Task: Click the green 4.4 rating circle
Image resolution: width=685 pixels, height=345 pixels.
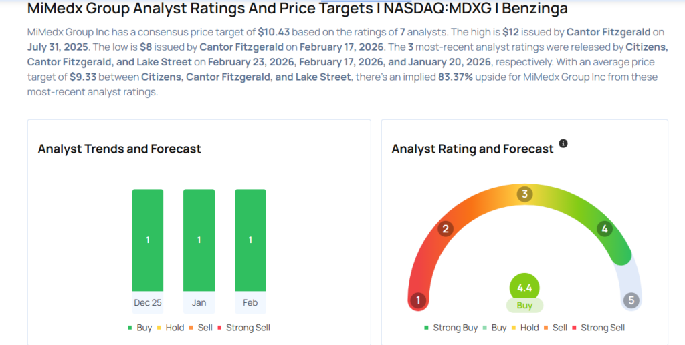Action: tap(524, 288)
